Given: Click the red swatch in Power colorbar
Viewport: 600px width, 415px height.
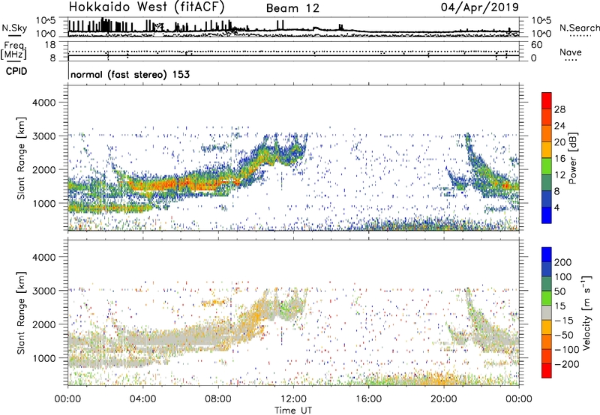Looking at the screenshot, I should tap(547, 100).
